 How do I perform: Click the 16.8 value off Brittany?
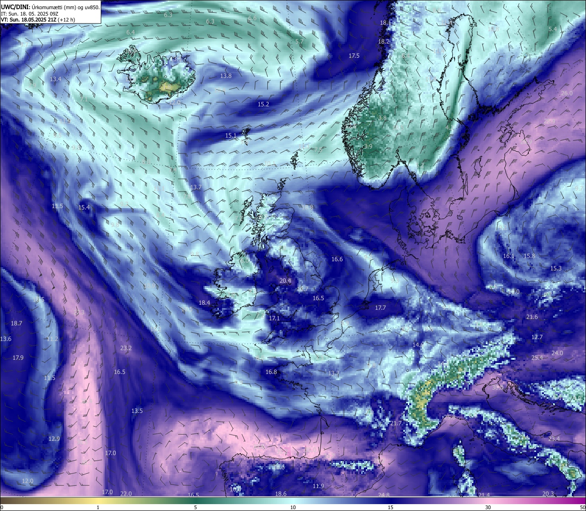pos(271,372)
